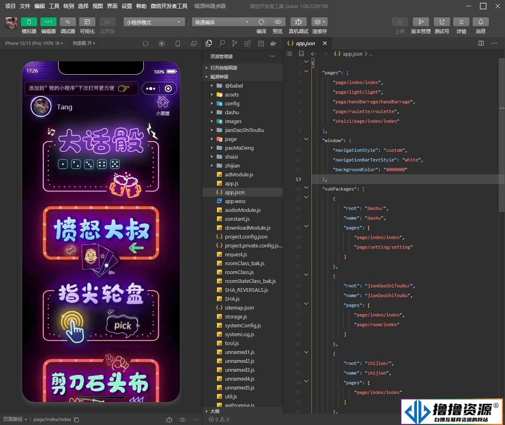Expand the jianDaoShiTouBu folder
This screenshot has height=425, width=505.
point(242,130)
